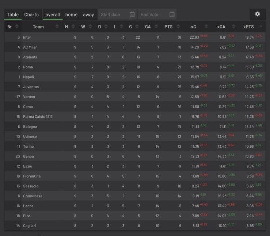Sort table by Team column arrows

click(x=57, y=27)
